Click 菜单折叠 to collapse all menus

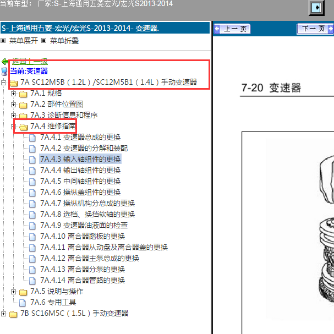[64, 41]
